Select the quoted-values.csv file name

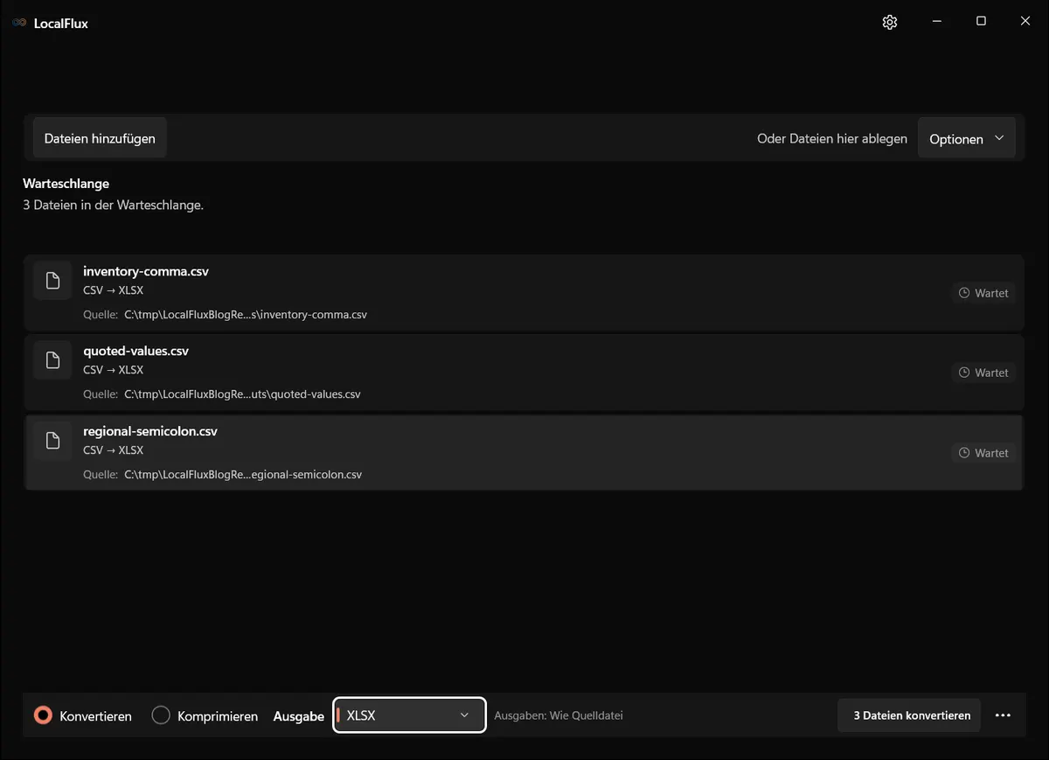135,351
